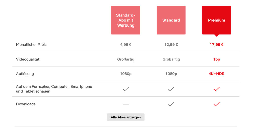This screenshot has height=127, width=253.
Task: Click the 17,99 € Premium price
Action: (217, 45)
